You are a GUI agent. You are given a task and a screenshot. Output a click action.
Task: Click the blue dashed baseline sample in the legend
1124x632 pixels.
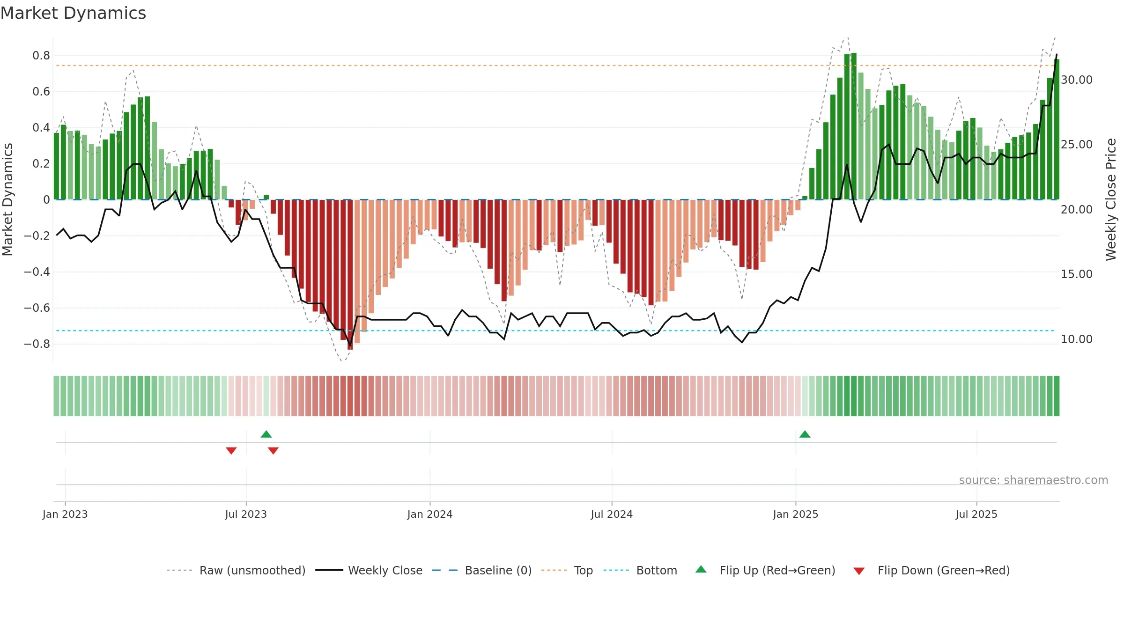pyautogui.click(x=445, y=570)
